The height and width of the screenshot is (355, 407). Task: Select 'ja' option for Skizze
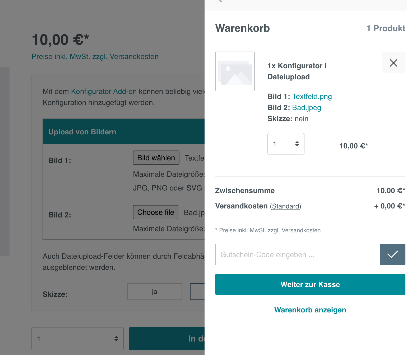click(155, 292)
